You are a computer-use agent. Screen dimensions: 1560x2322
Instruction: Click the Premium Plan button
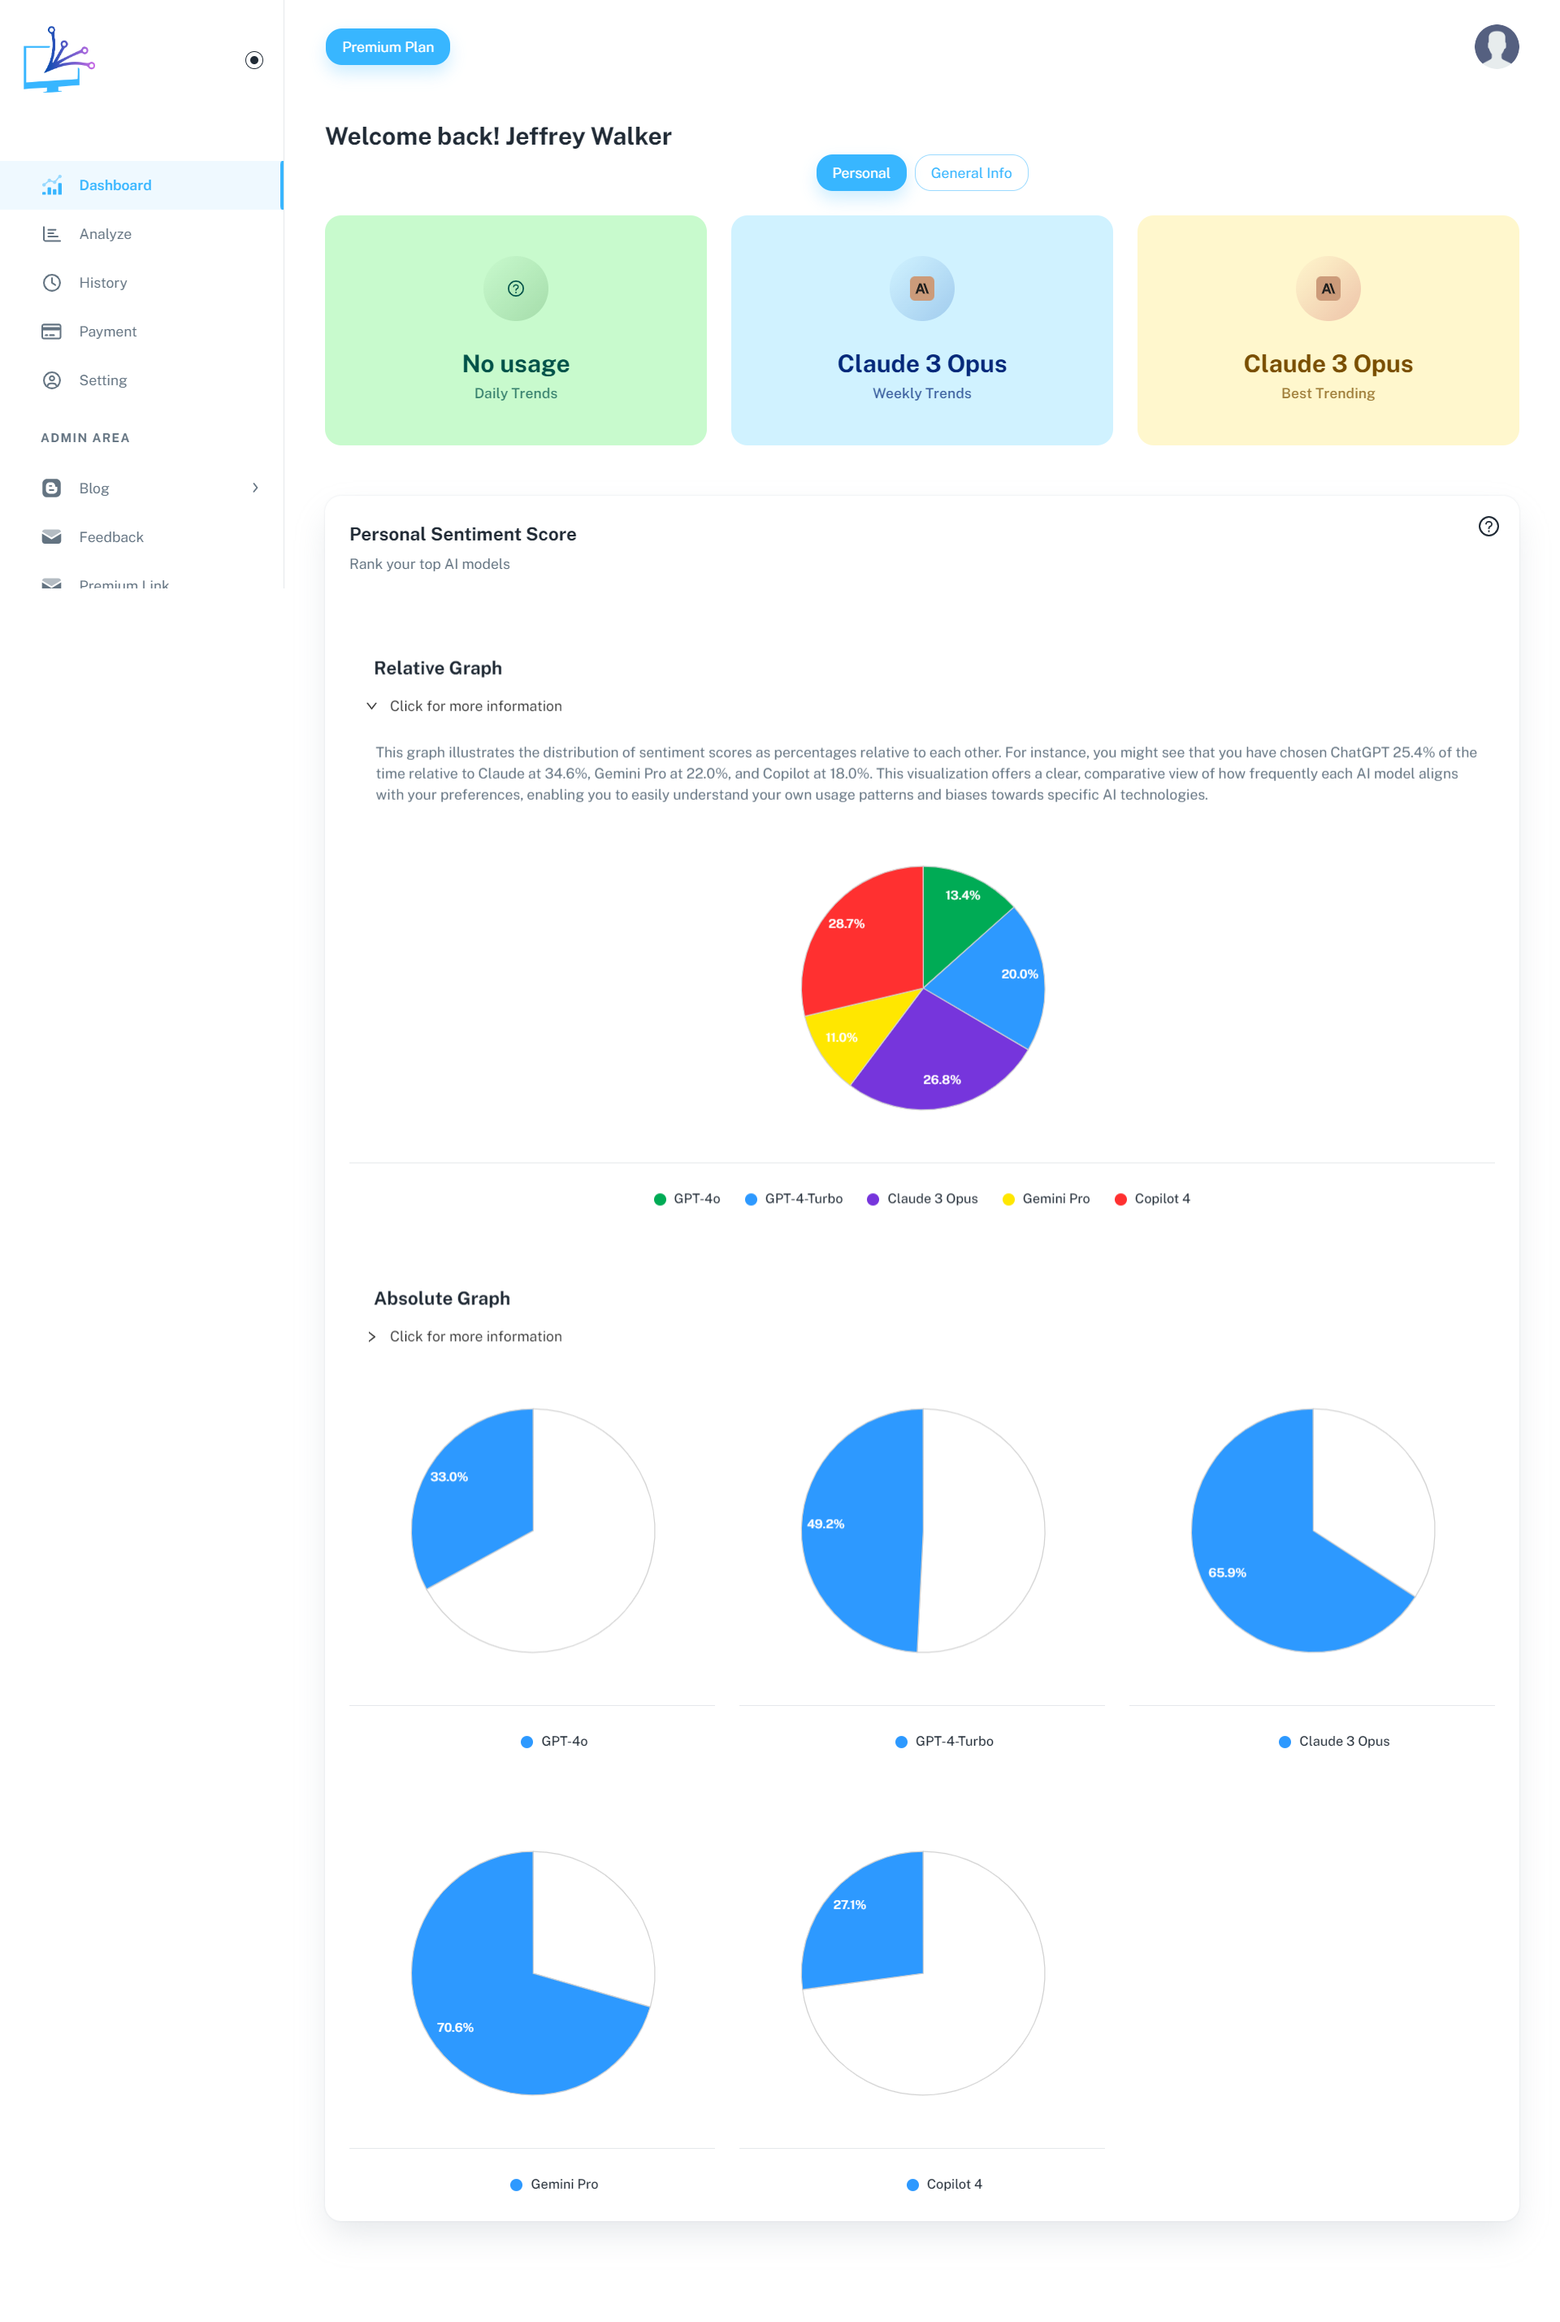tap(387, 47)
